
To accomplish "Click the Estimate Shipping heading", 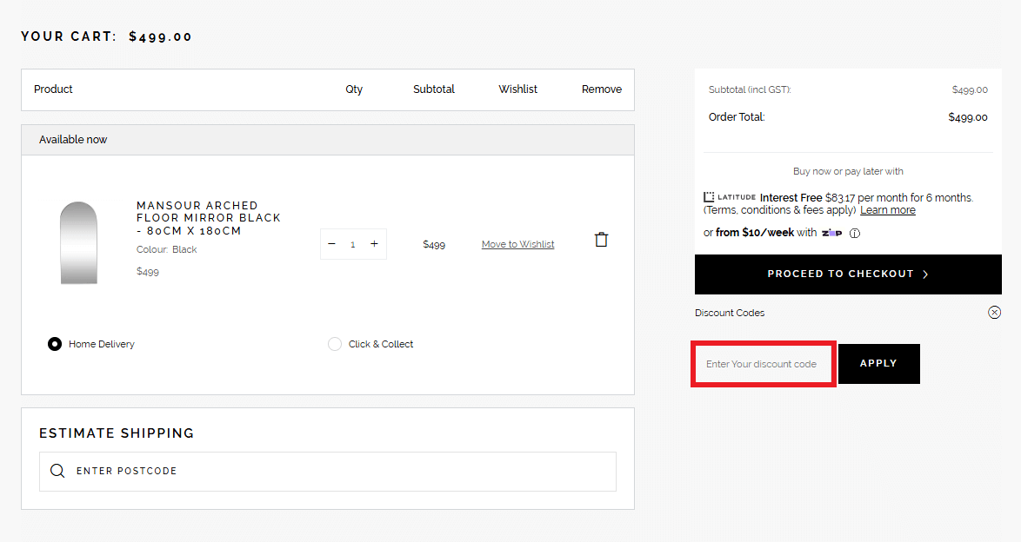I will coord(117,433).
